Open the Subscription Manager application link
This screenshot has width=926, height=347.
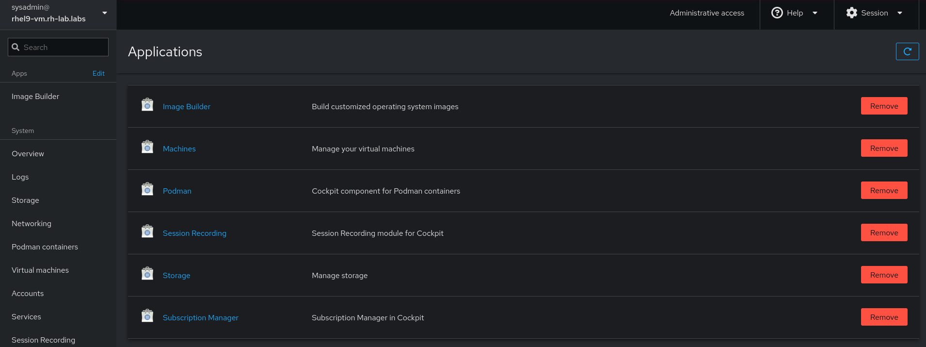tap(200, 318)
